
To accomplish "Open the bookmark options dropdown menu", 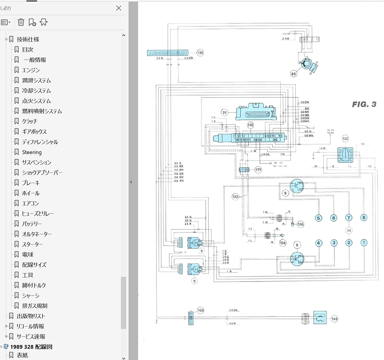I will 6,22.
